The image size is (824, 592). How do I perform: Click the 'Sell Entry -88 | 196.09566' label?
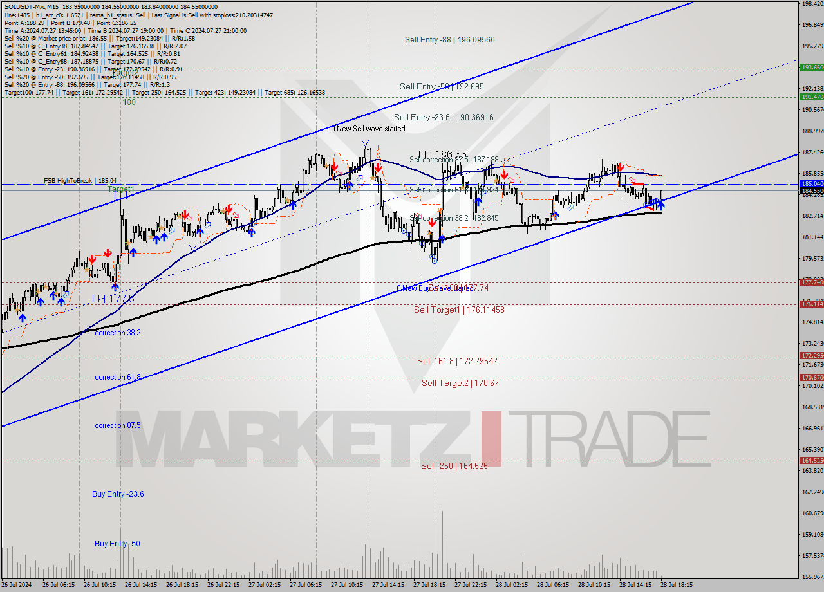(450, 40)
